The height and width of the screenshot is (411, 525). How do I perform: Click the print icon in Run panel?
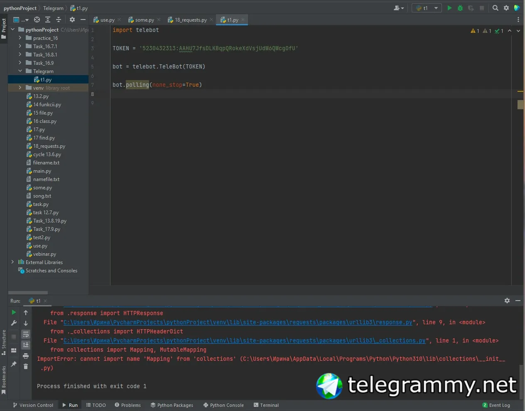coord(26,356)
